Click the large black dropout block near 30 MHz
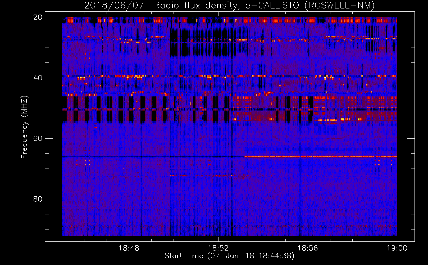This screenshot has height=265, width=428. click(x=203, y=43)
